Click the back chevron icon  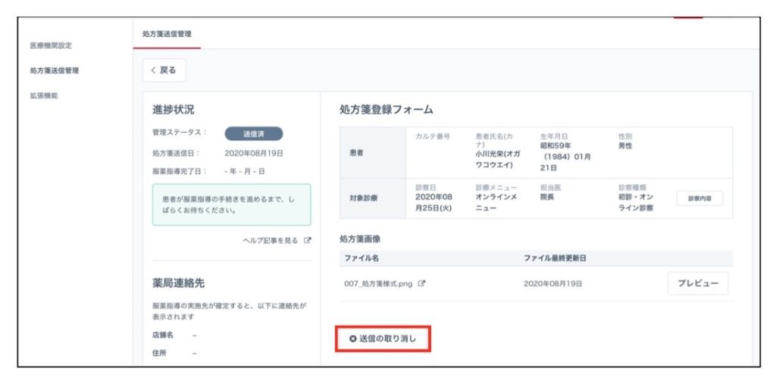pos(154,70)
